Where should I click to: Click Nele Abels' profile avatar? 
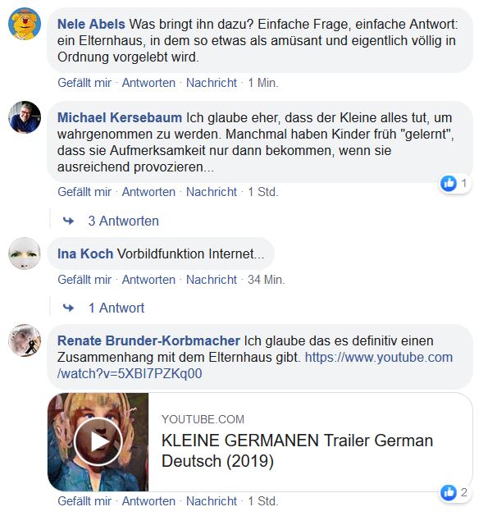pyautogui.click(x=25, y=23)
